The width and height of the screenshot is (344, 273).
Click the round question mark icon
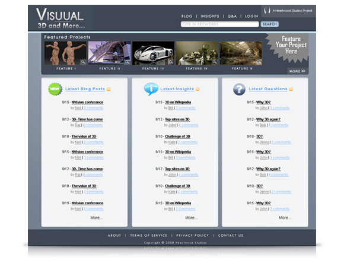240,89
